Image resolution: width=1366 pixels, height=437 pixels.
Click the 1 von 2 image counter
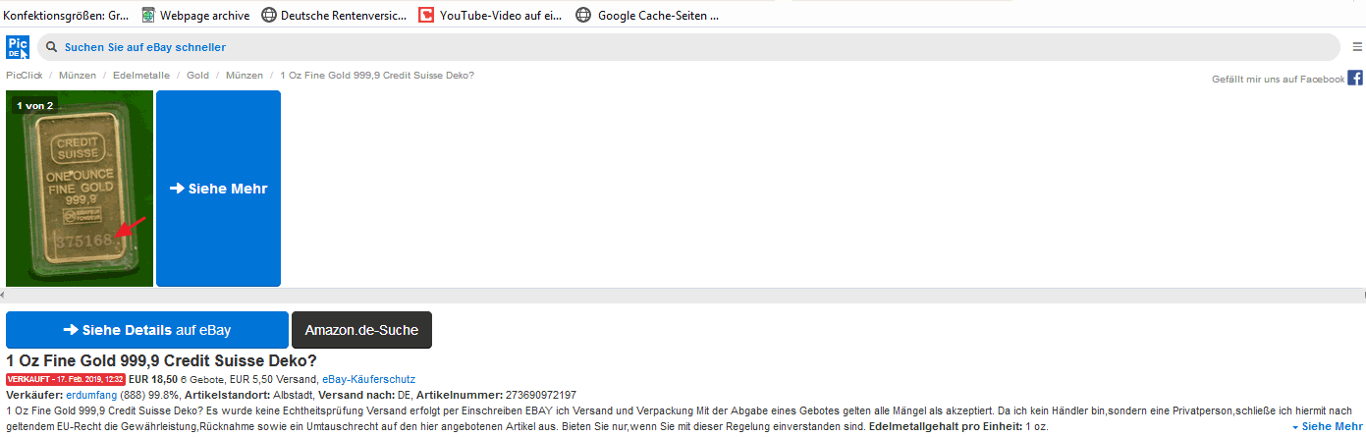[34, 105]
